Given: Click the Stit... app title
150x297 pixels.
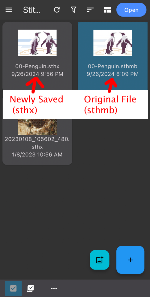Looking at the screenshot, I should pyautogui.click(x=31, y=10).
